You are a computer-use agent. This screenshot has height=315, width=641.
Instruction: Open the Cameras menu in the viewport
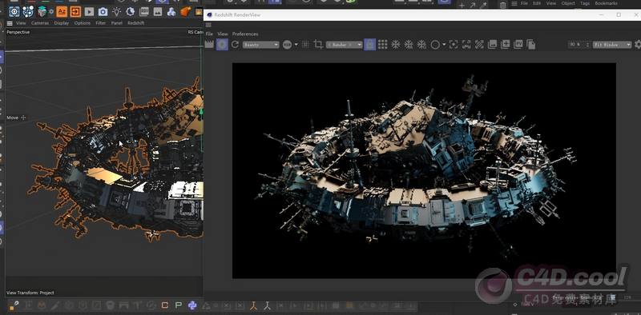click(40, 23)
